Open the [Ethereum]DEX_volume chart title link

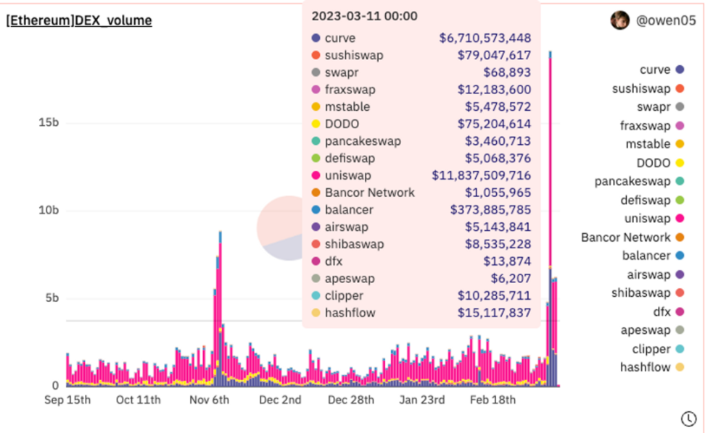(79, 21)
